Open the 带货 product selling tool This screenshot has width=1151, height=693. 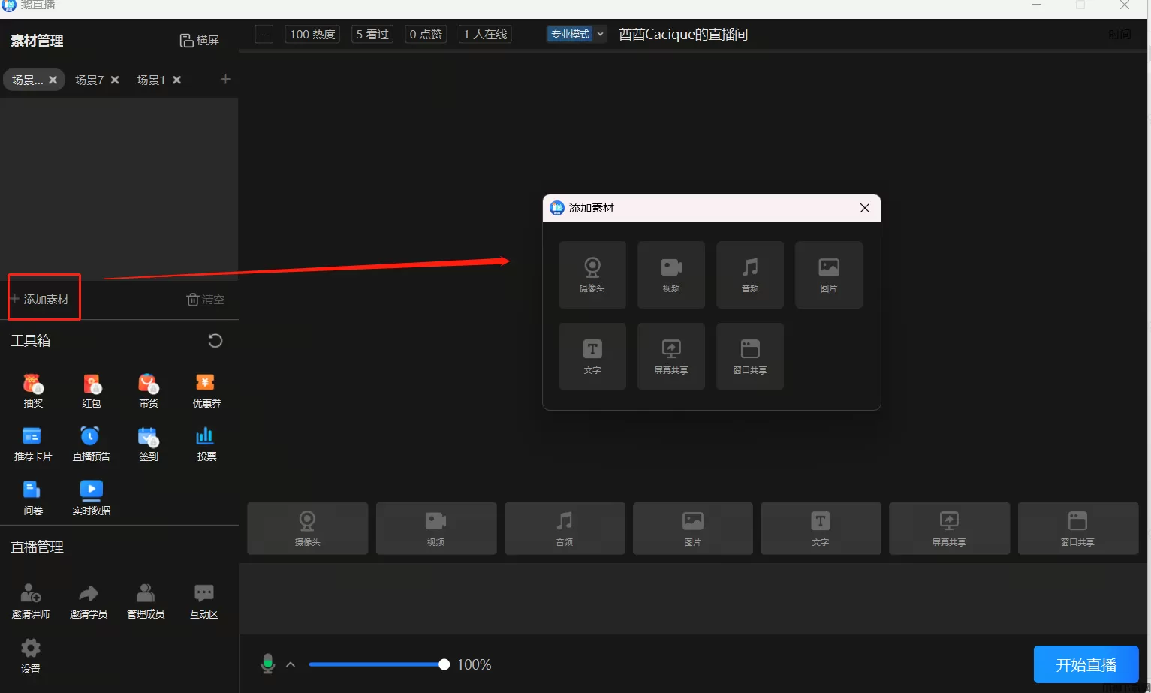click(149, 390)
